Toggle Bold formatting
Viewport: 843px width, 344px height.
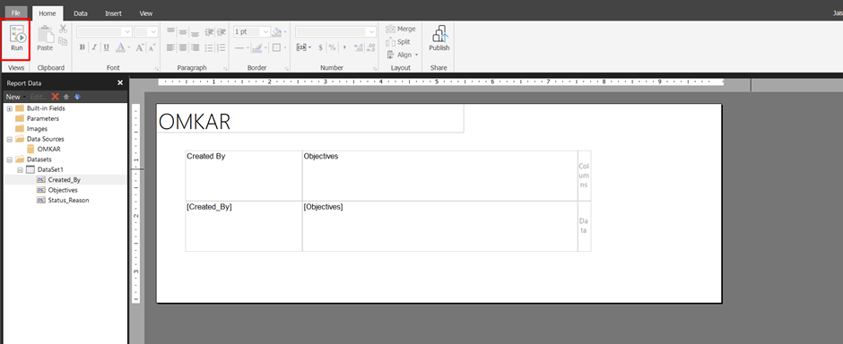click(x=83, y=47)
